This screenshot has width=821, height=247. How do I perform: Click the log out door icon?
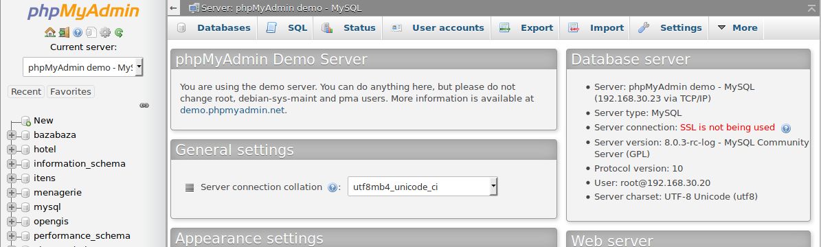(64, 32)
